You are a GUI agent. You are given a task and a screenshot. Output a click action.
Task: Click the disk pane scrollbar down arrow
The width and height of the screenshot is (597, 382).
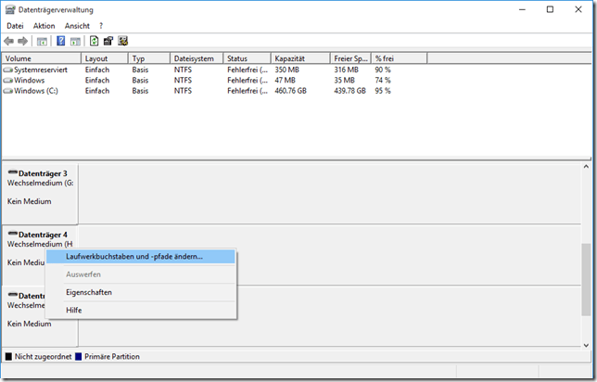[x=586, y=340]
